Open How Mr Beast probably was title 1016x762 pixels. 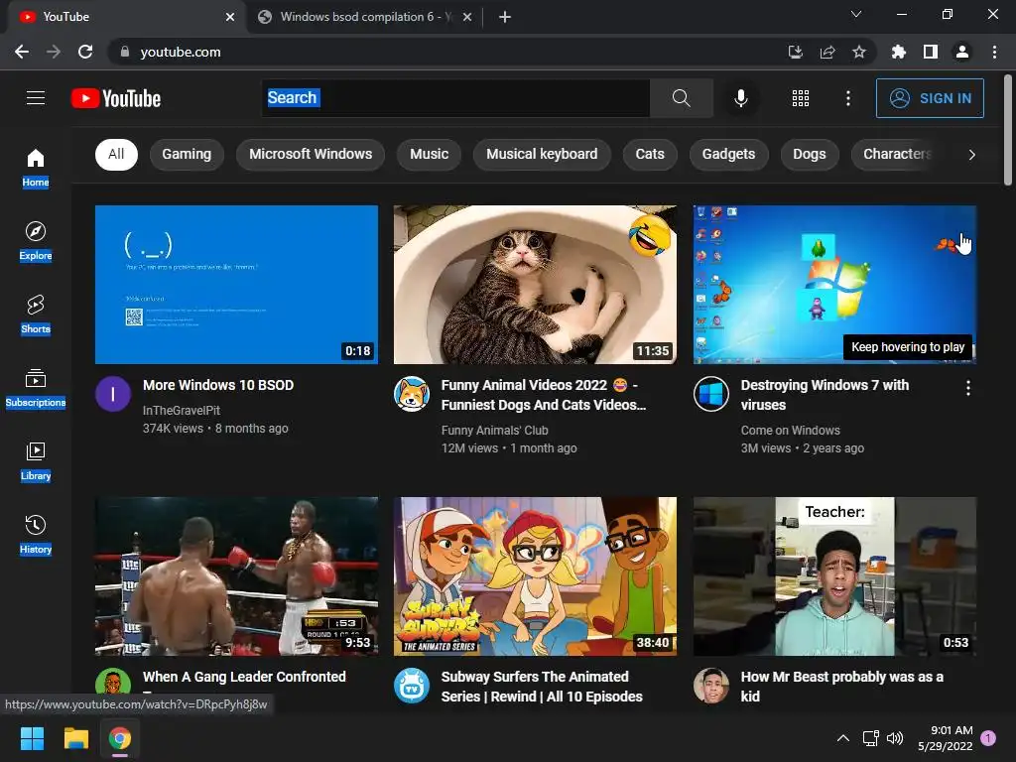pyautogui.click(x=841, y=687)
